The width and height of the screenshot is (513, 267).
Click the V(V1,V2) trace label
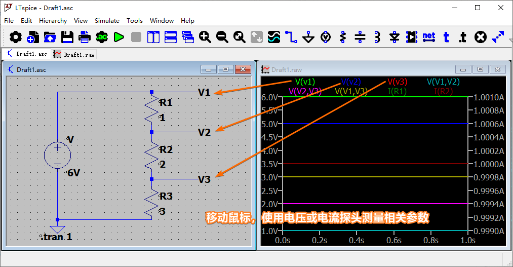(x=443, y=82)
